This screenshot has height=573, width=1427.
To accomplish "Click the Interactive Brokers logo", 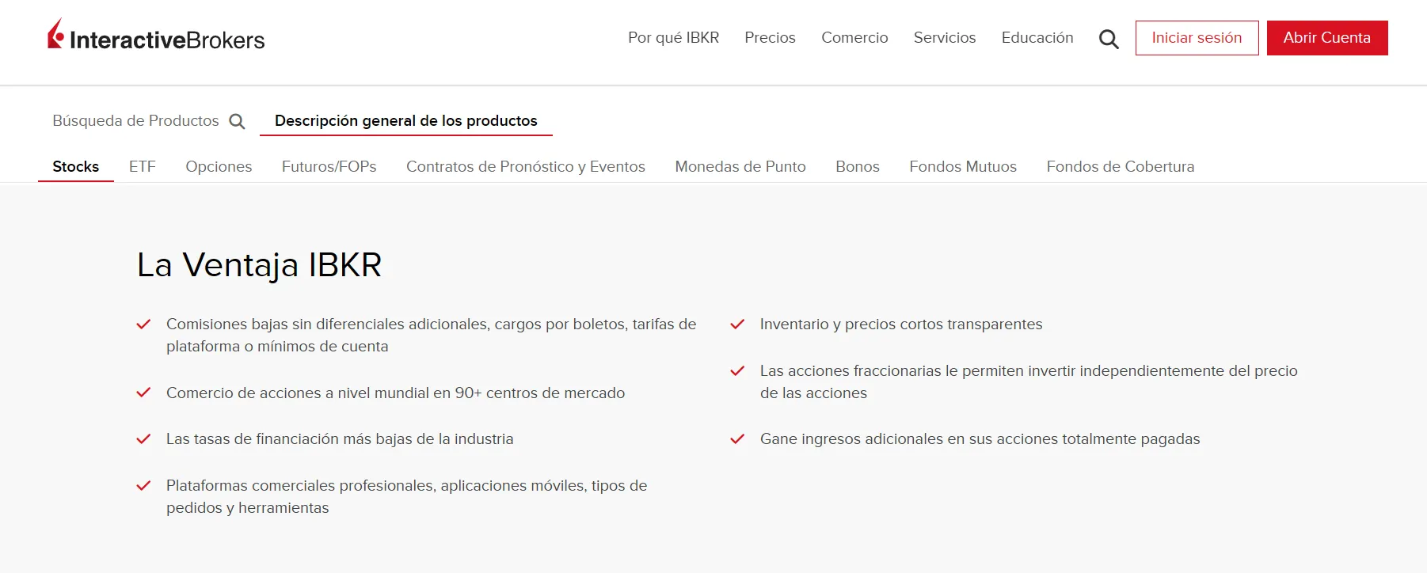I will (156, 36).
